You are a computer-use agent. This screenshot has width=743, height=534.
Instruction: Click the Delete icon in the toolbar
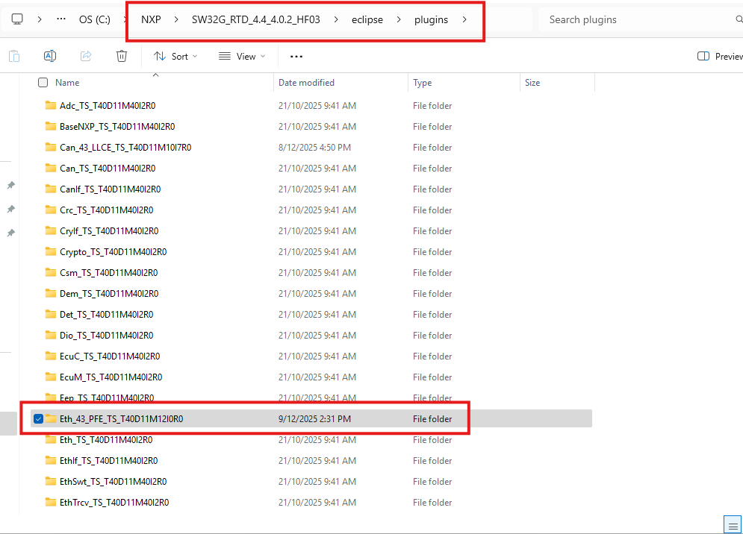point(121,56)
